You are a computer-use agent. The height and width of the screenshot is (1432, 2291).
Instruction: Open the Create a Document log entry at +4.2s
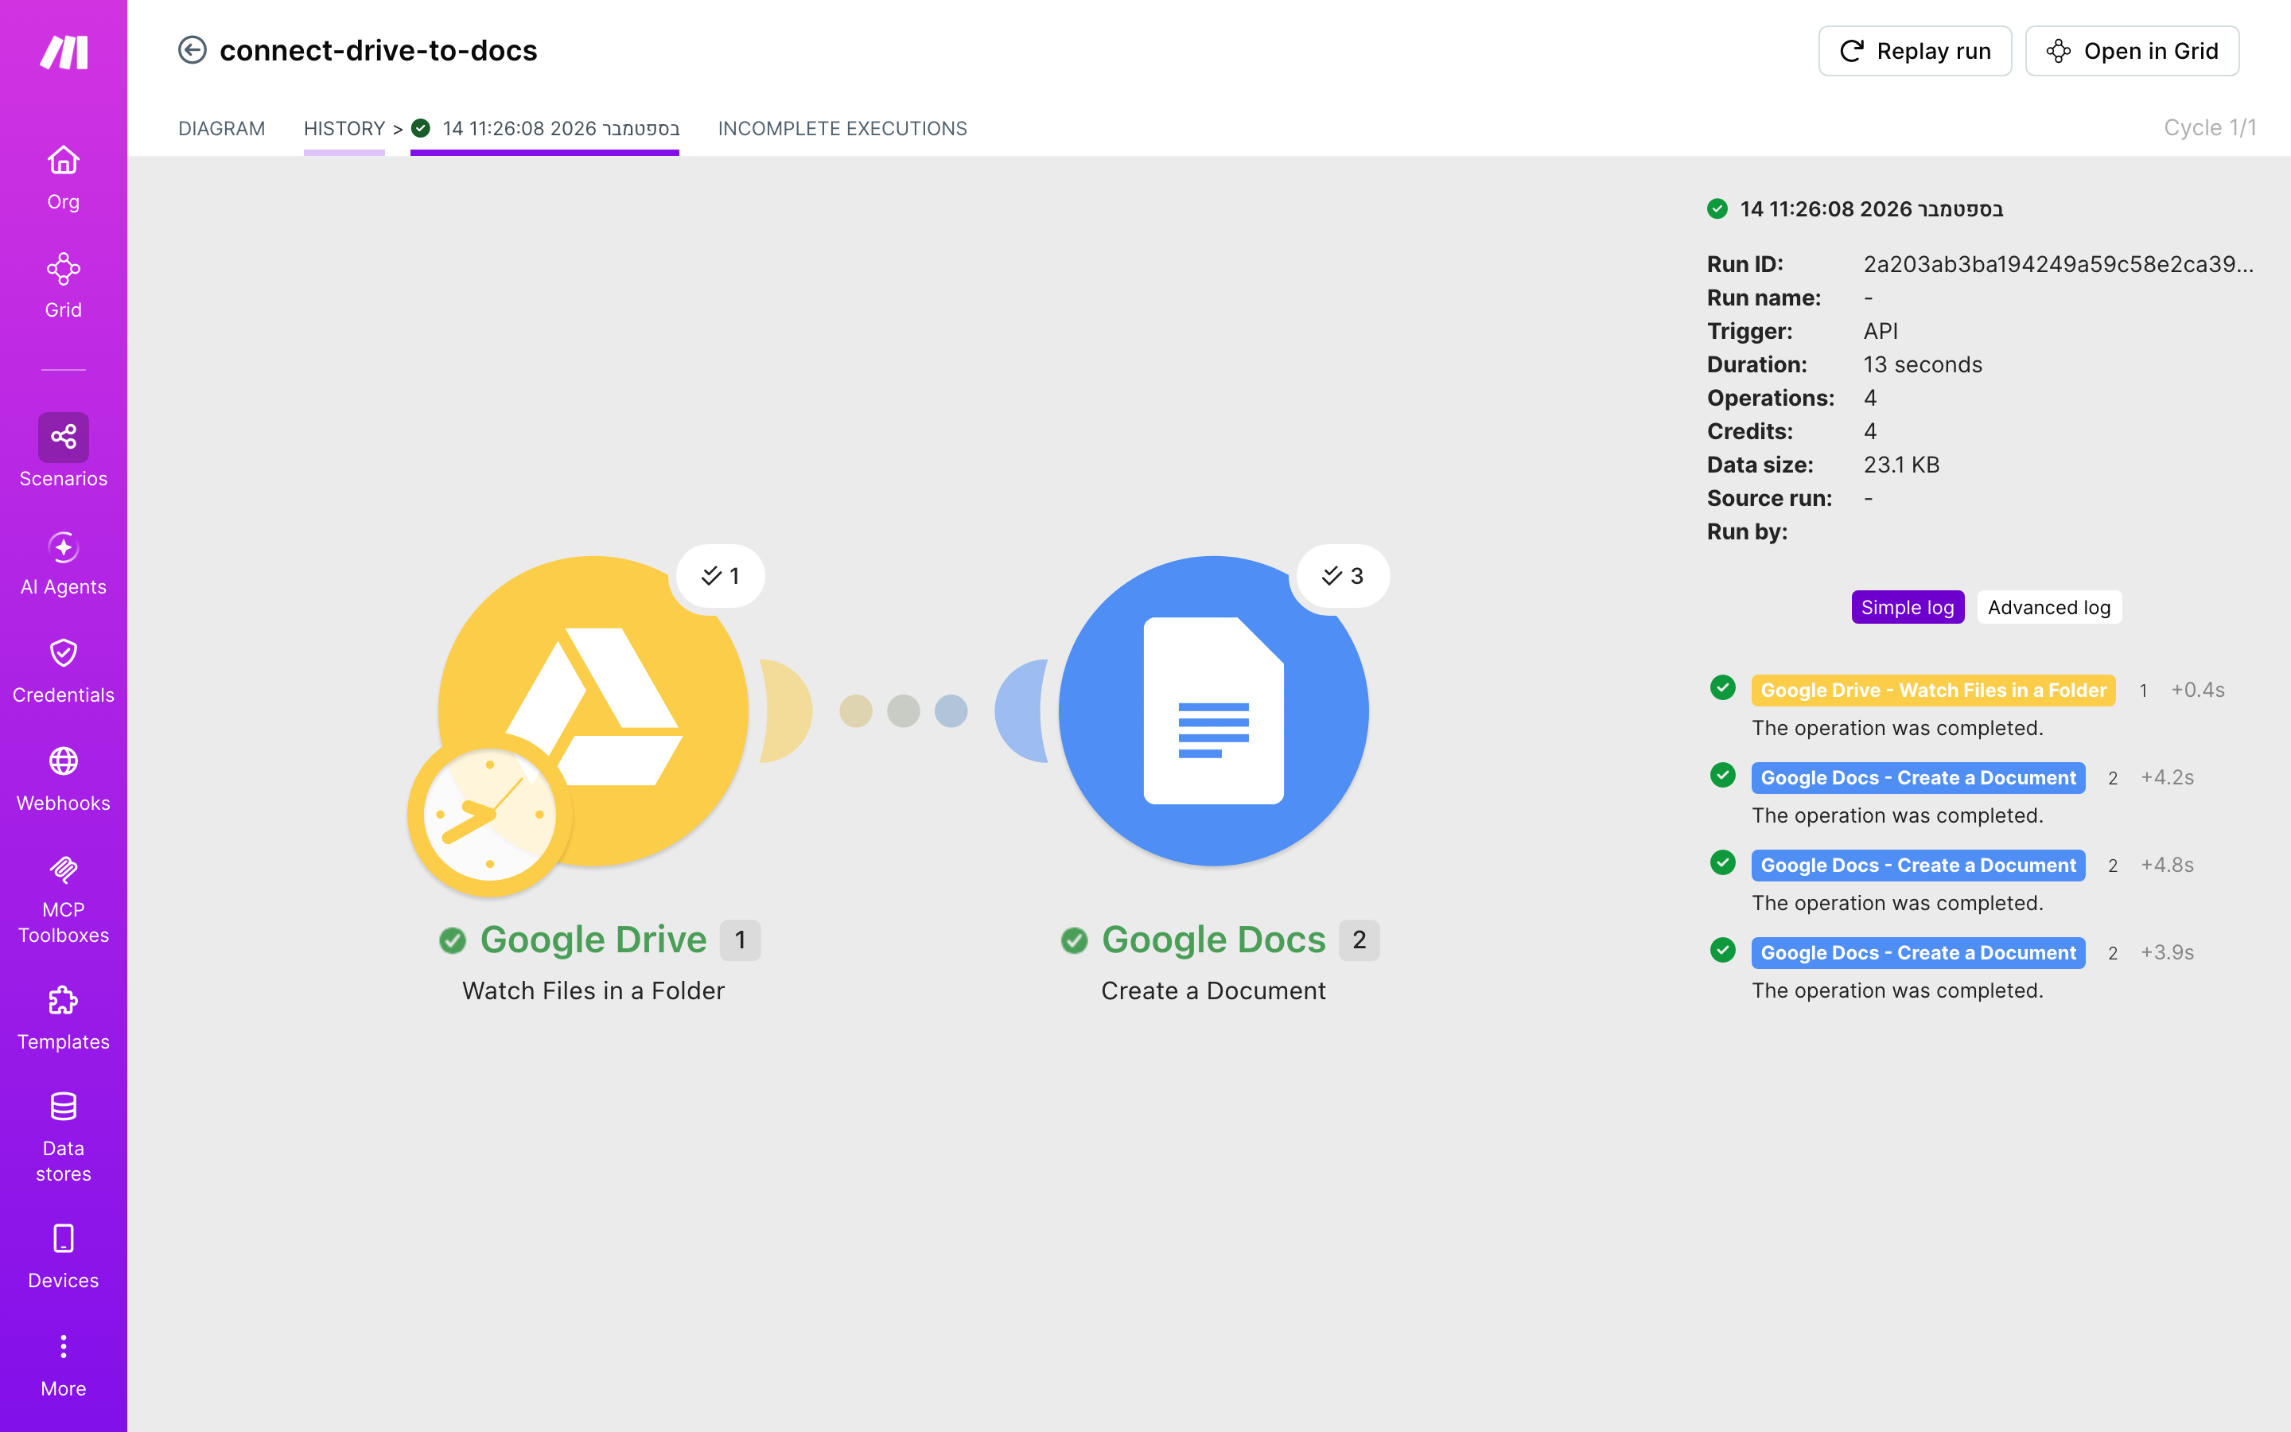tap(1918, 777)
